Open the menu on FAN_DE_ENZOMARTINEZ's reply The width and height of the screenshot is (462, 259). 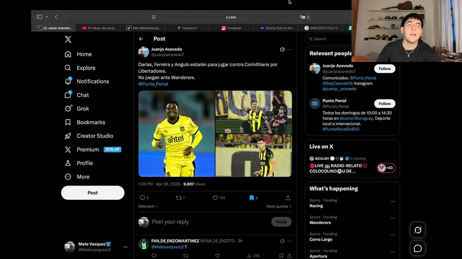pyautogui.click(x=289, y=241)
